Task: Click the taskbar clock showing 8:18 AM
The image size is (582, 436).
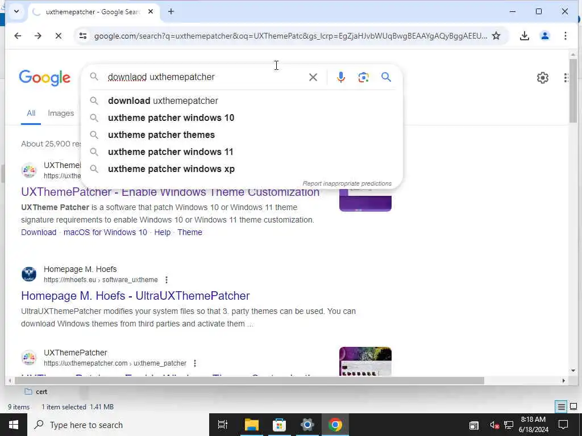Action: (x=533, y=425)
